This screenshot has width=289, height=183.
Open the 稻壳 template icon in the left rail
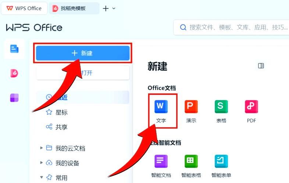coord(14,73)
